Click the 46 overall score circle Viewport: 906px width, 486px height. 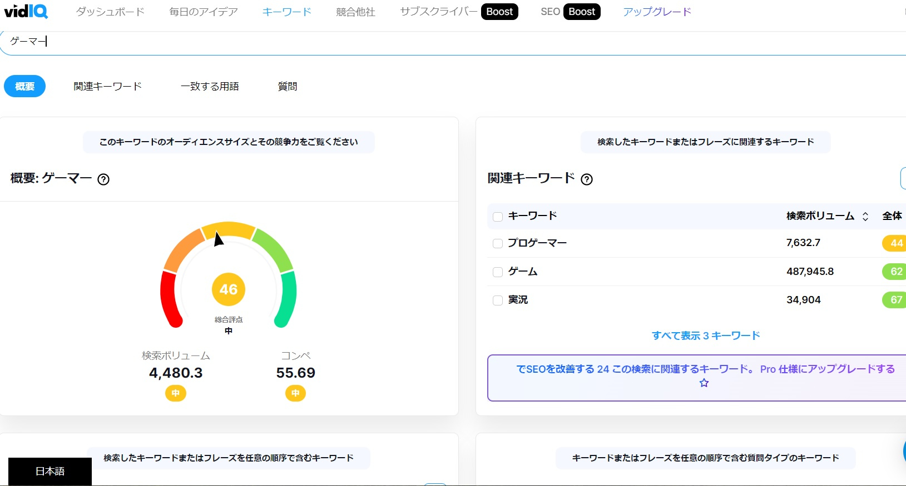tap(229, 289)
